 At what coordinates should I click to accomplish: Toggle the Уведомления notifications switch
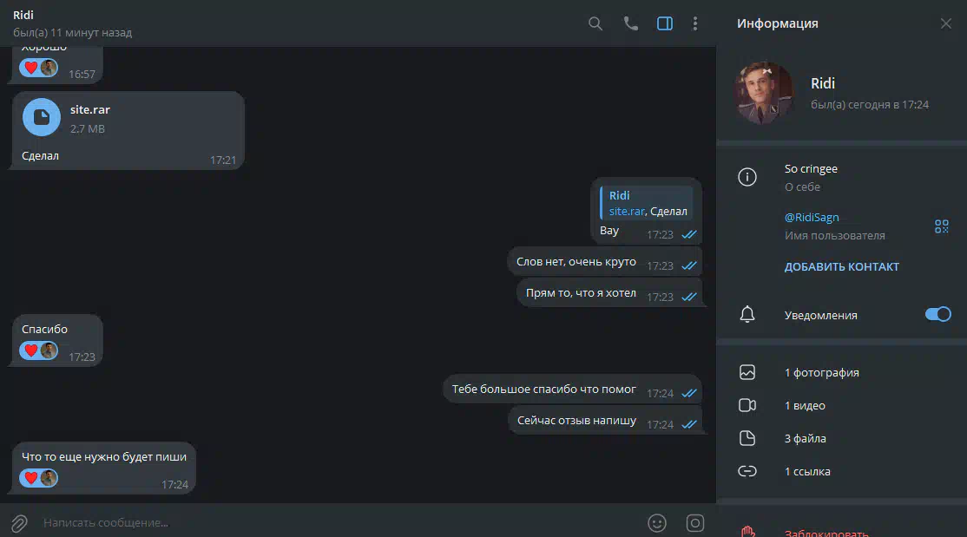coord(937,314)
